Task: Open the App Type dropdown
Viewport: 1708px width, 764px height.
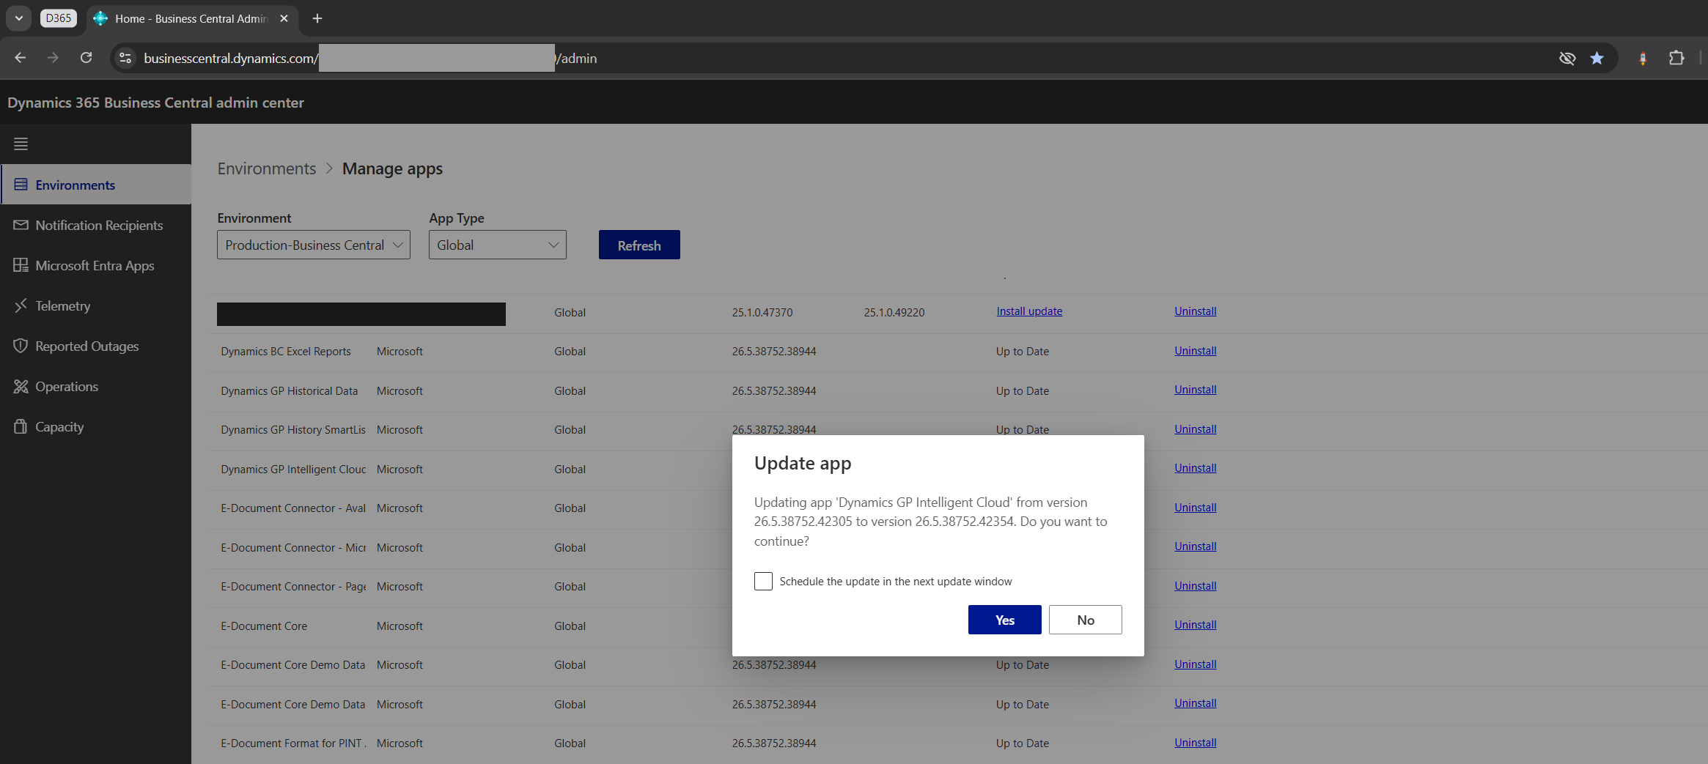Action: [x=498, y=245]
